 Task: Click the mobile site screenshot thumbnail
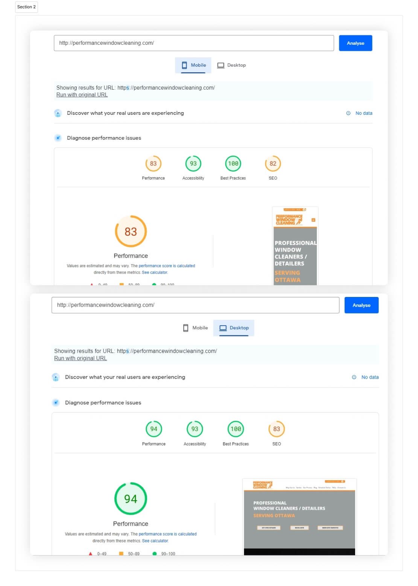click(295, 245)
